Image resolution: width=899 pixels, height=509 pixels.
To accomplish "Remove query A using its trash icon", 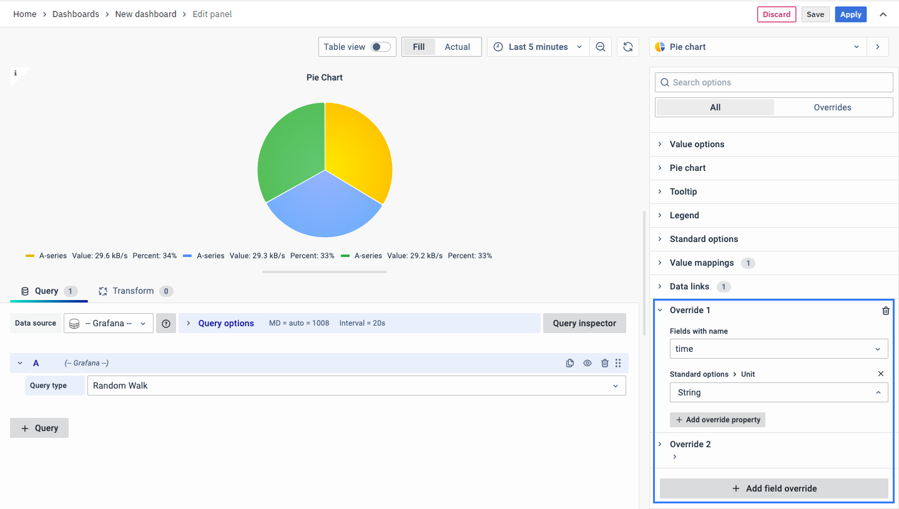I will click(x=604, y=363).
